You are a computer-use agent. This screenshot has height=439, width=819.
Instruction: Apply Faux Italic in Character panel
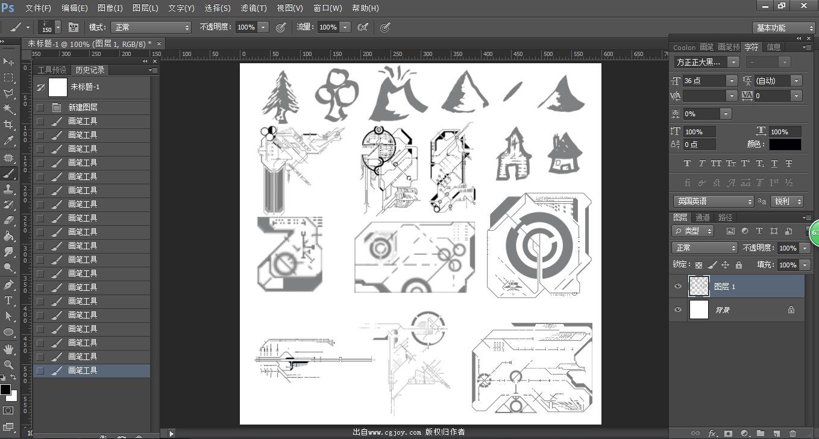pyautogui.click(x=701, y=163)
